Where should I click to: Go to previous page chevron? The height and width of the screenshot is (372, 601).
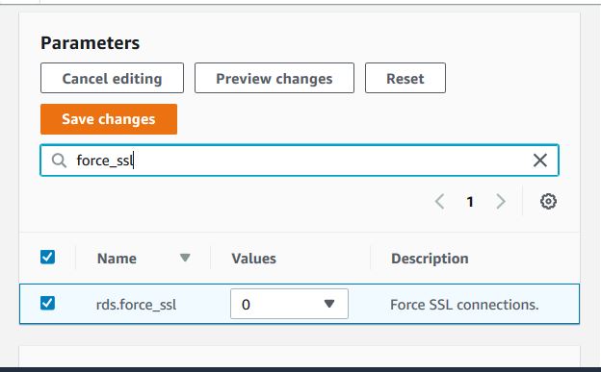pos(440,201)
